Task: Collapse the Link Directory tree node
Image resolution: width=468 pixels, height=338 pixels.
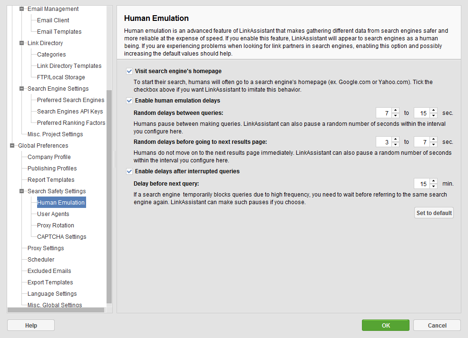Action: pos(21,43)
